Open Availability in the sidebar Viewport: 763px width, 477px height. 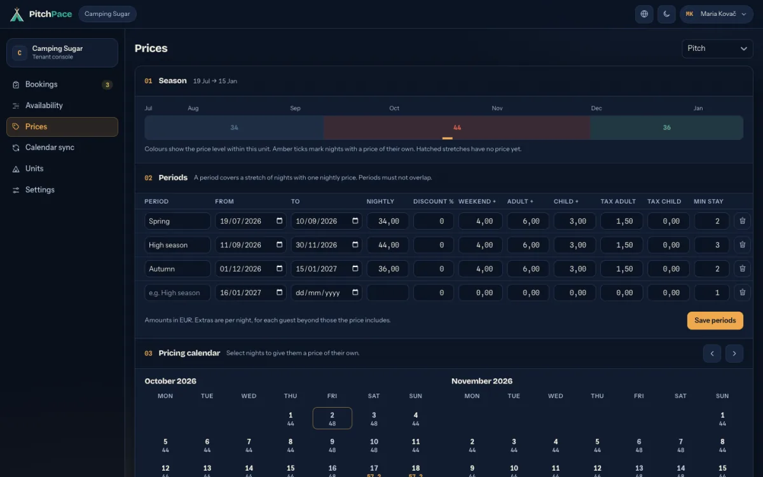coord(62,106)
